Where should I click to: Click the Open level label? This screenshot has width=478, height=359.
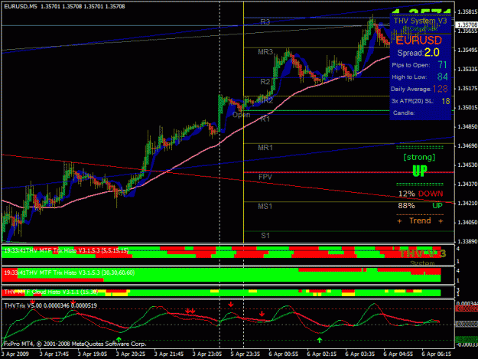click(242, 115)
